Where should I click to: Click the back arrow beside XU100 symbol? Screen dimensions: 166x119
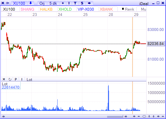point(8,3)
